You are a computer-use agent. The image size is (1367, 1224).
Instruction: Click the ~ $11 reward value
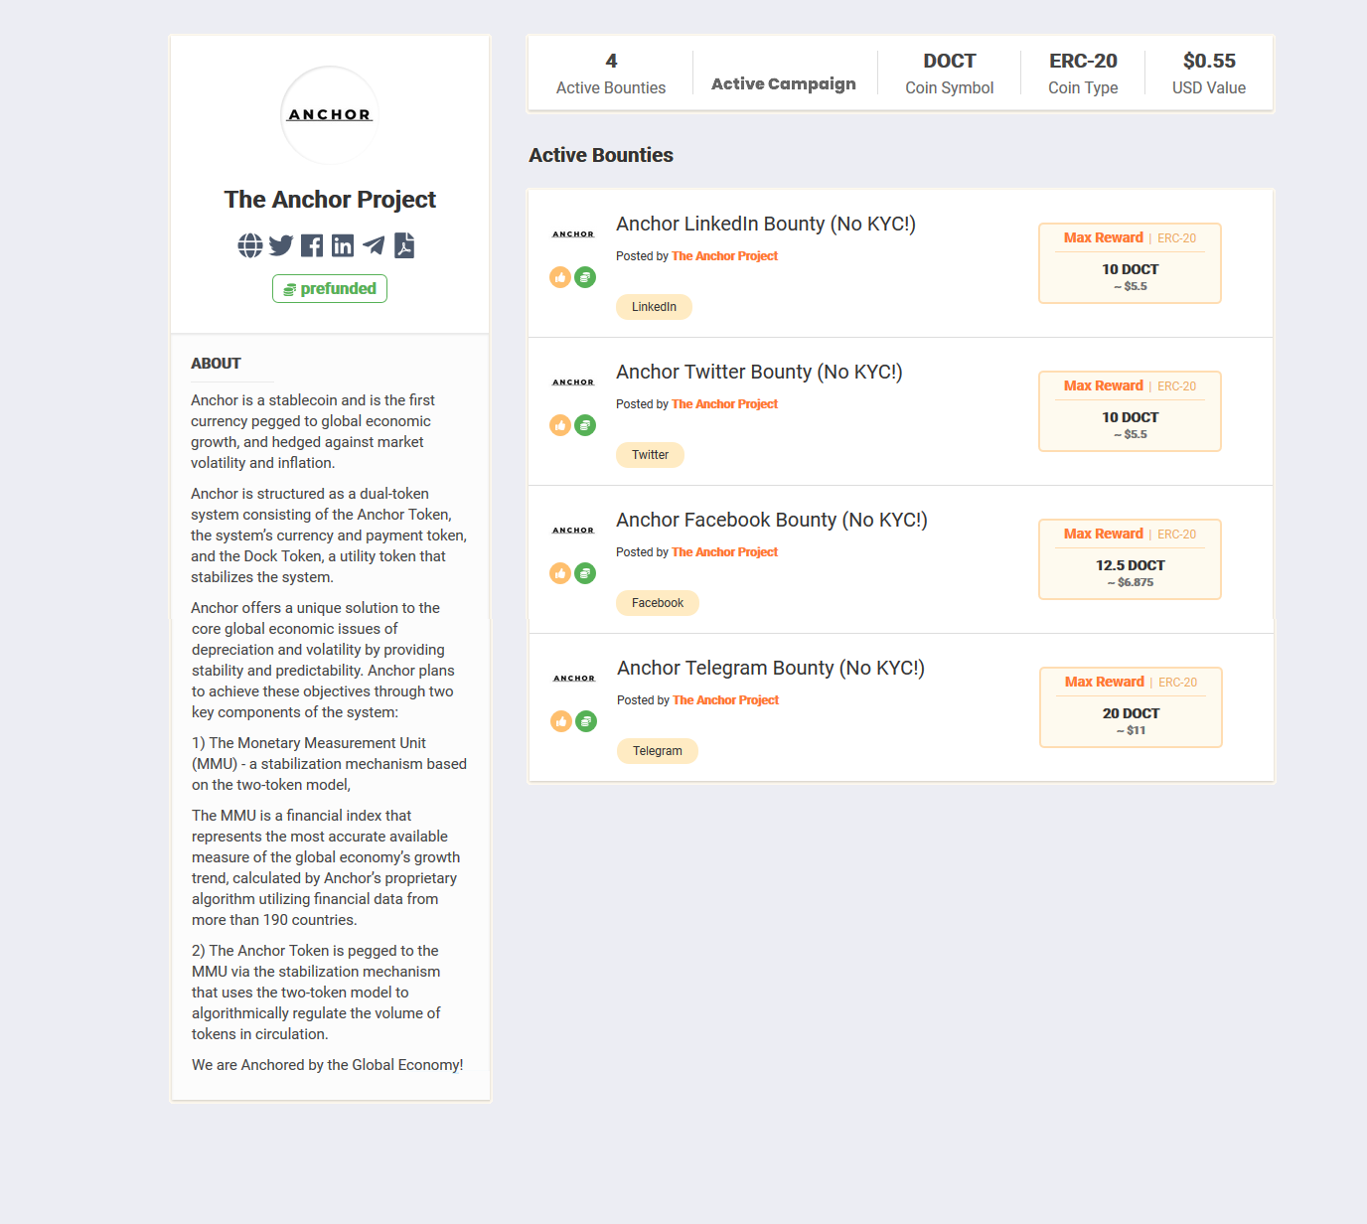point(1131,730)
